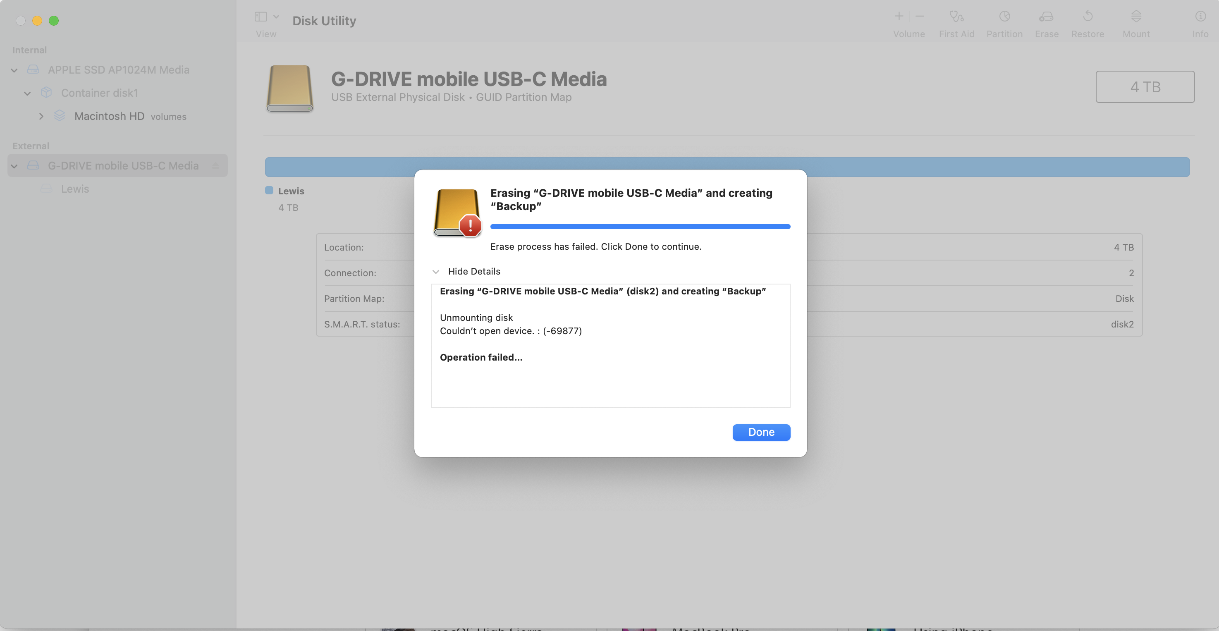Select Lewis volume in sidebar
The image size is (1219, 631).
click(75, 189)
